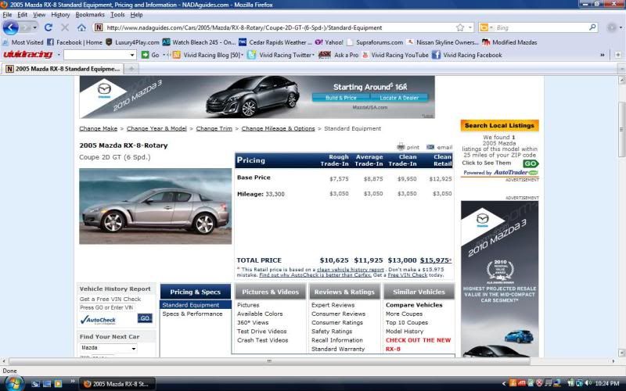Screen dimensions: 626x391
Task: Click the search magnifier icon in Bing box
Action: point(592,27)
